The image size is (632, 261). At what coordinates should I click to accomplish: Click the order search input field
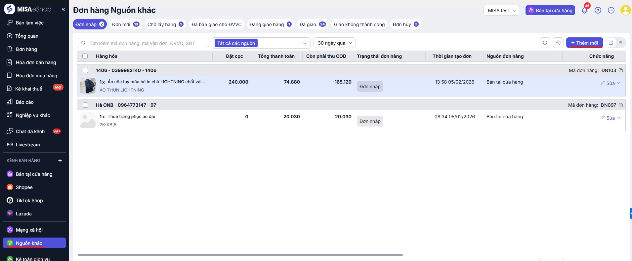tap(146, 43)
